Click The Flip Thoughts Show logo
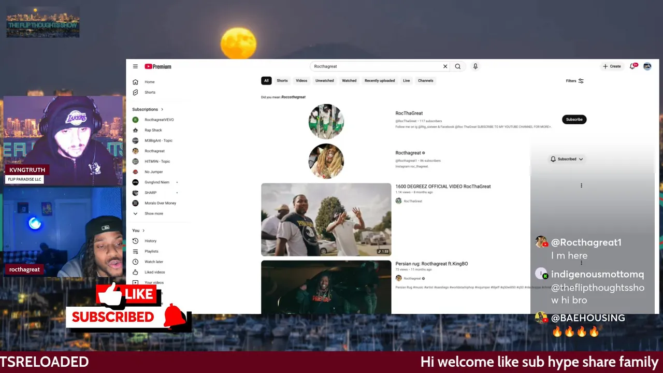The width and height of the screenshot is (663, 373). tap(43, 22)
